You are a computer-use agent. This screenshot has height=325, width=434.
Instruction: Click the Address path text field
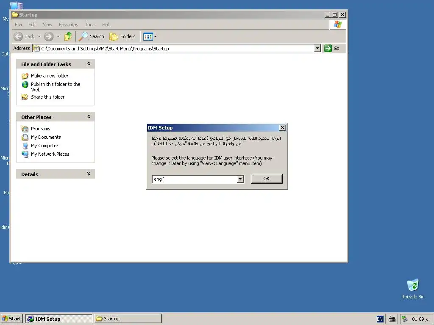(177, 49)
